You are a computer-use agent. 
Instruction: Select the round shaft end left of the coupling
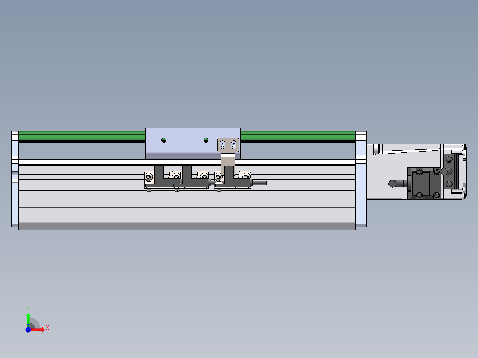392,184
